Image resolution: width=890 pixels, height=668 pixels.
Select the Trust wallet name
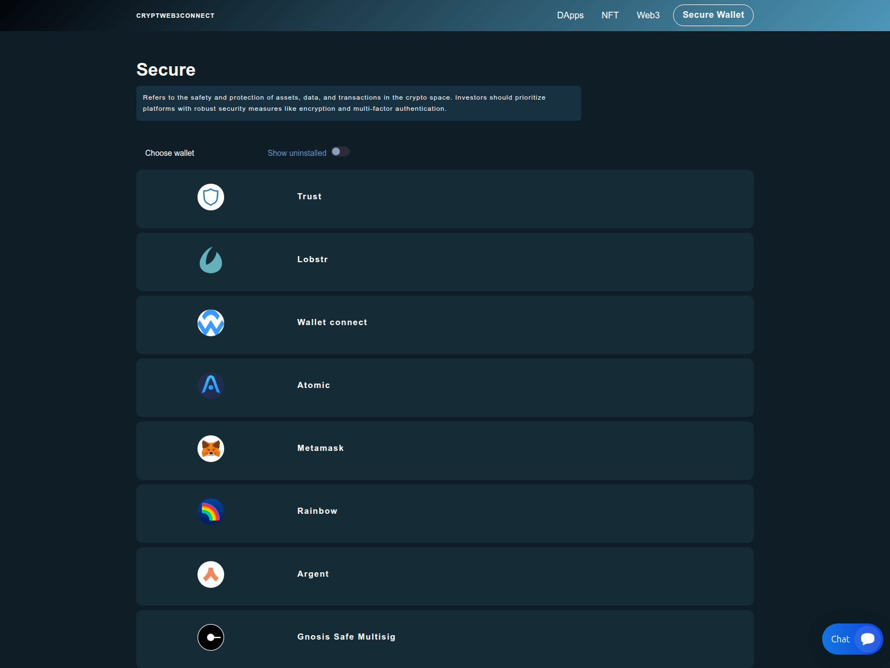(x=309, y=197)
